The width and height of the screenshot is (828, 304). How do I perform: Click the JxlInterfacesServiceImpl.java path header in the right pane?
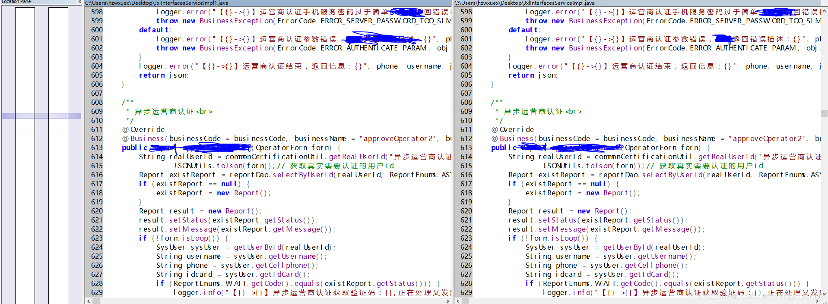click(x=524, y=3)
